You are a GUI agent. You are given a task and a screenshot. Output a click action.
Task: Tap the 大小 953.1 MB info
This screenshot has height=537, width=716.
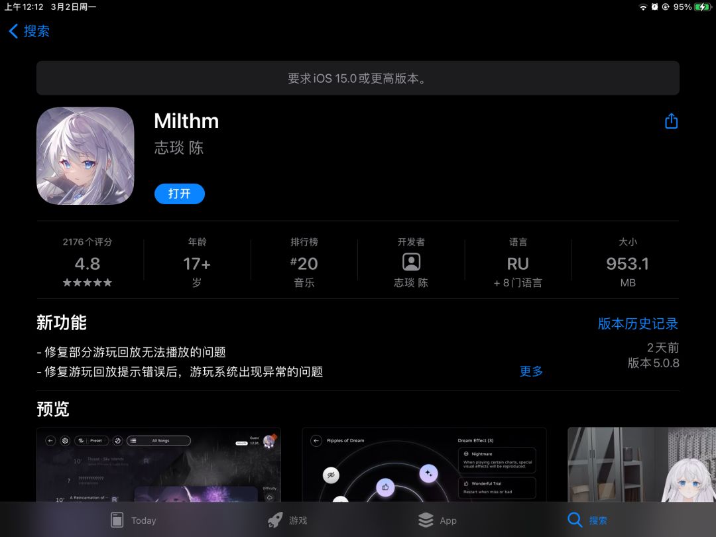click(x=627, y=263)
